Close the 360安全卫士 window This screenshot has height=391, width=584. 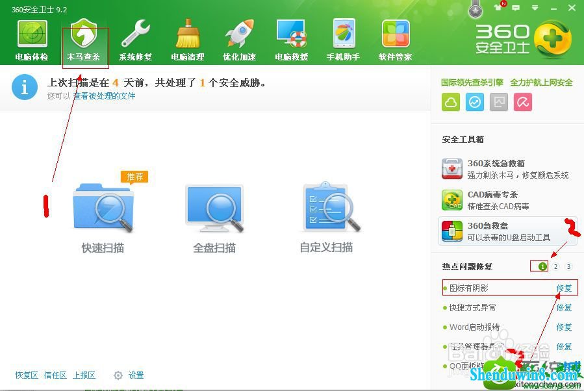click(572, 8)
